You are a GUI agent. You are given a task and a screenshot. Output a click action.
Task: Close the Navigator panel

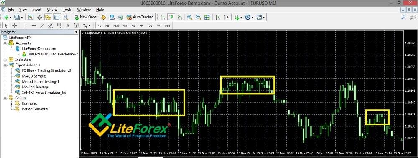click(76, 32)
